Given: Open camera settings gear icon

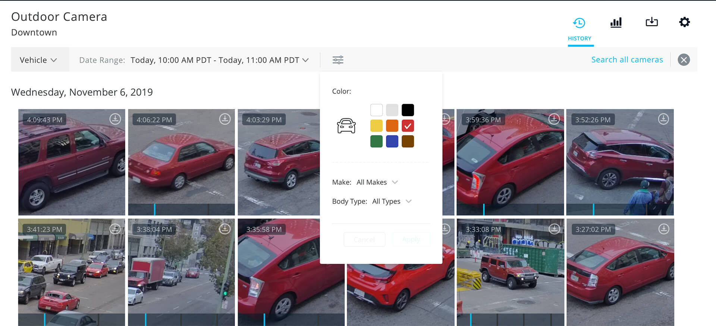Looking at the screenshot, I should (684, 22).
